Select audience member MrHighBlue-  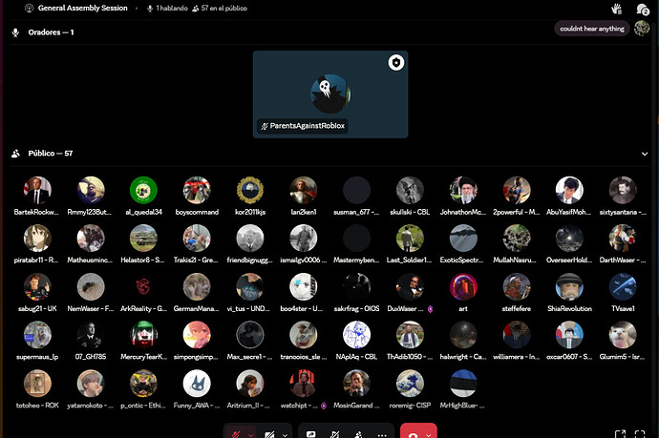[463, 389]
